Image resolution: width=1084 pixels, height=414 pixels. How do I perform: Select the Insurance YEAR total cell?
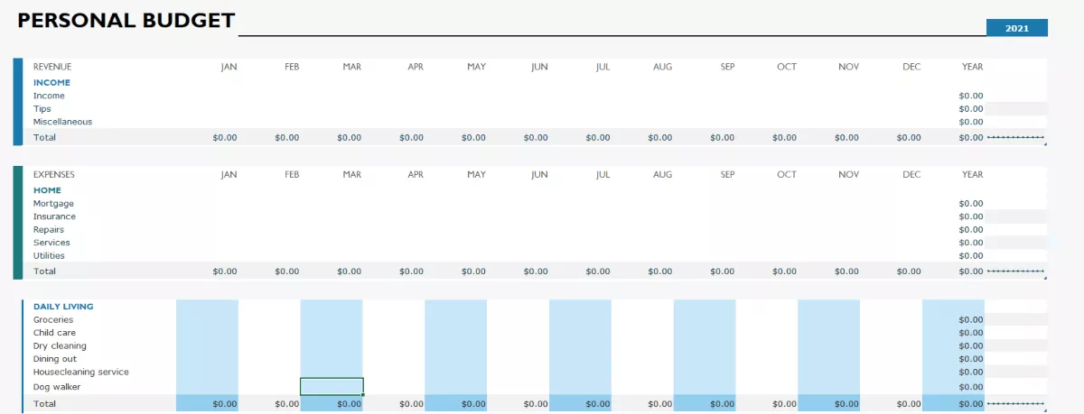pos(971,216)
